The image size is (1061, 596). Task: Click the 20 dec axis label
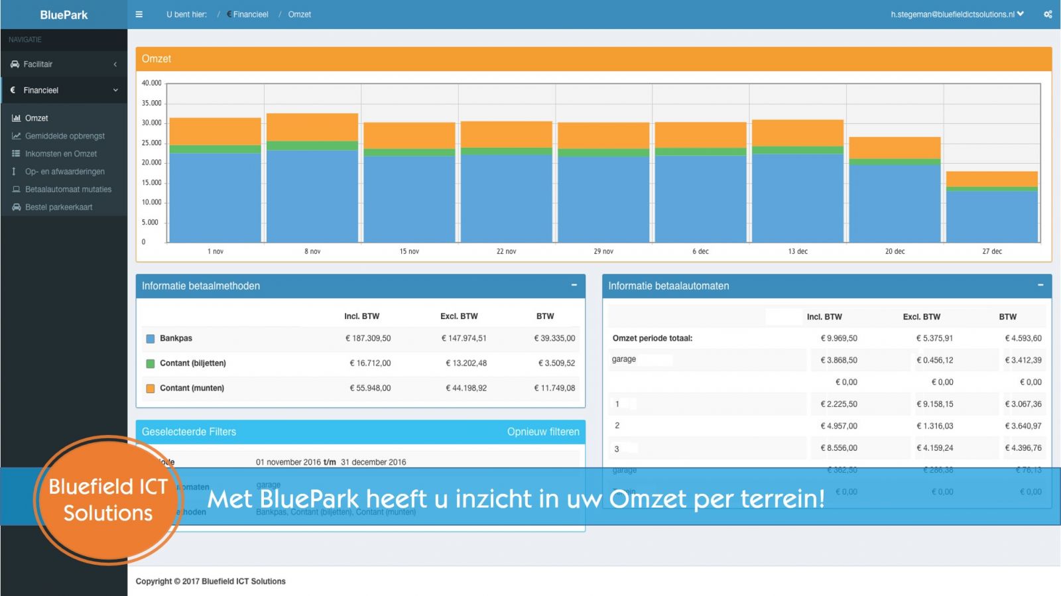(895, 251)
